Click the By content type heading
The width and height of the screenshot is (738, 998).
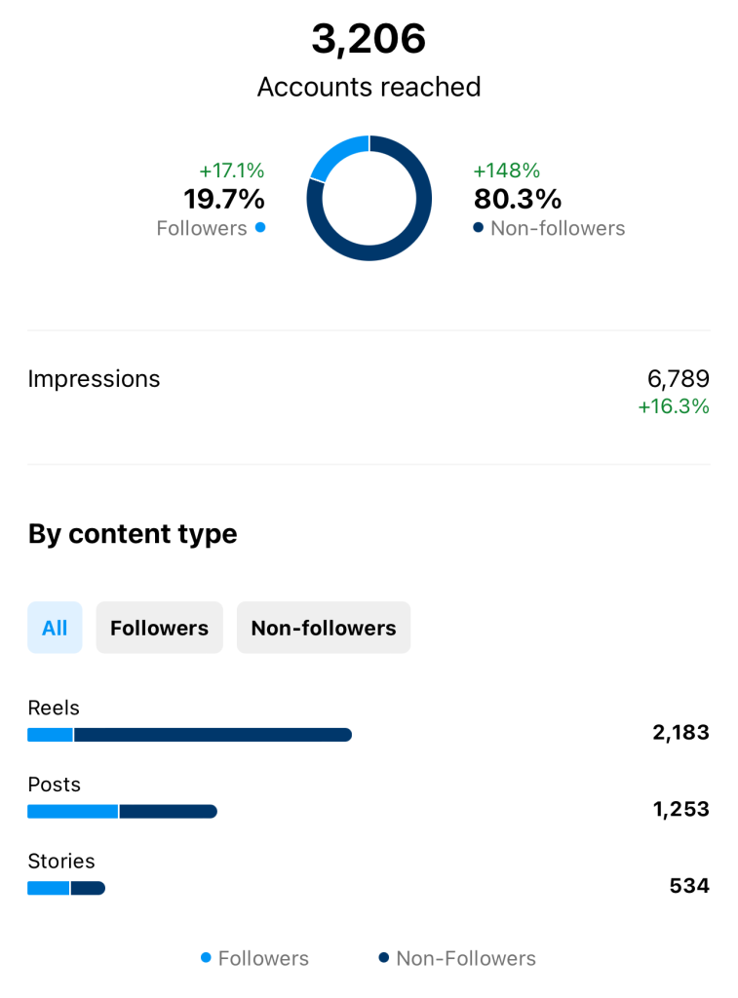(x=133, y=534)
